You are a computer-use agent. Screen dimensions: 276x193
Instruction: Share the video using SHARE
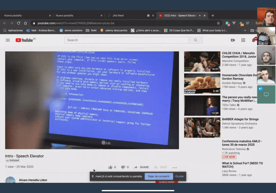click(141, 167)
